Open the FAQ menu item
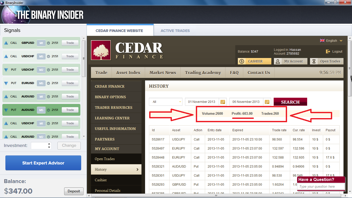 click(x=234, y=73)
